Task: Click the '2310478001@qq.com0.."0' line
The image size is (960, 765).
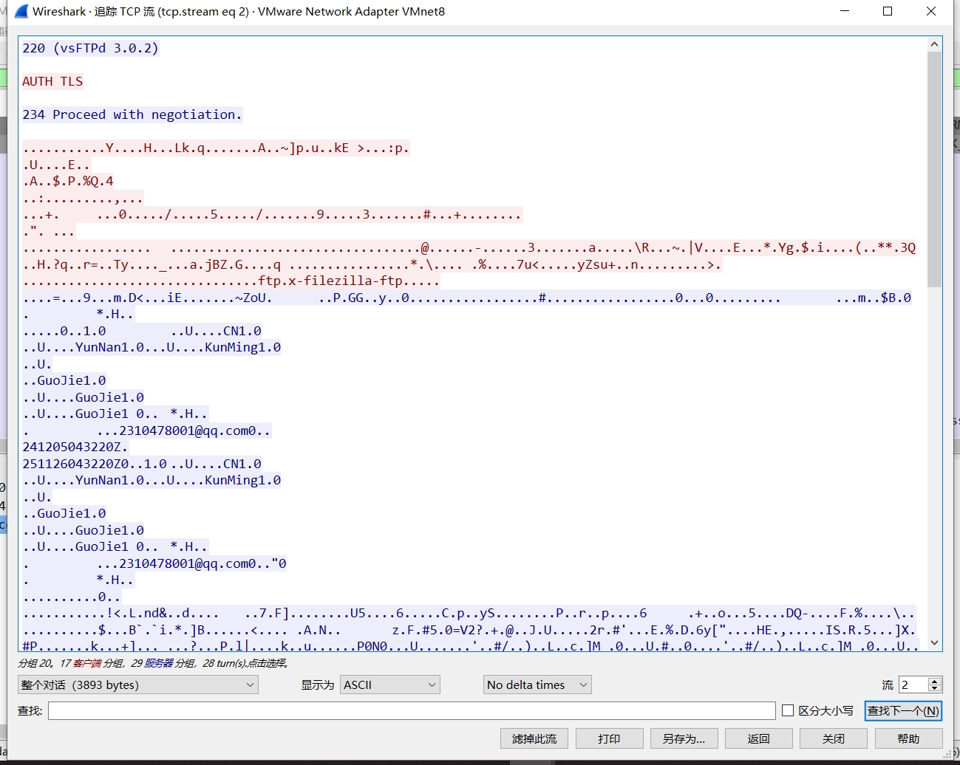Action: pyautogui.click(x=154, y=563)
